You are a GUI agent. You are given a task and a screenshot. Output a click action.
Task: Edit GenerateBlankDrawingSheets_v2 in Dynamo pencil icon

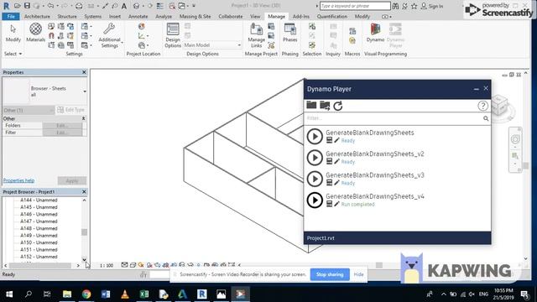pyautogui.click(x=337, y=162)
